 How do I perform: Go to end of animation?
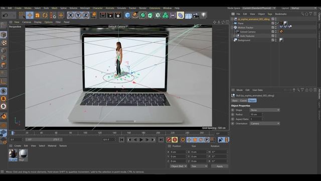tap(161, 140)
